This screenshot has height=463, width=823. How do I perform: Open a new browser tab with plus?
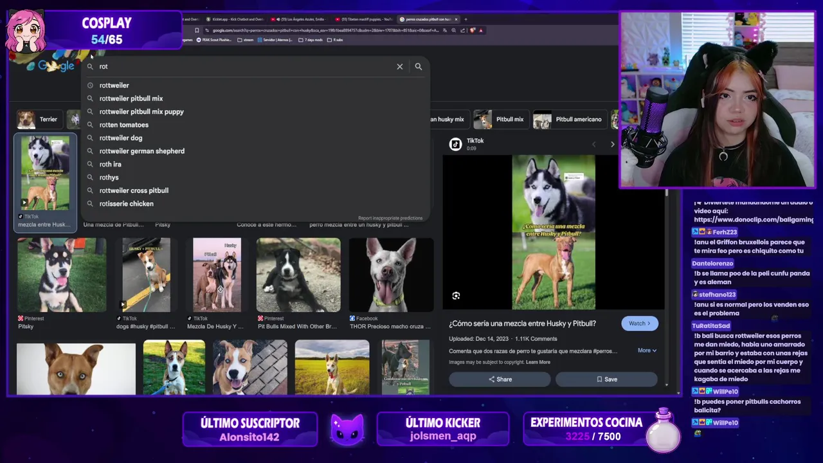pos(466,19)
